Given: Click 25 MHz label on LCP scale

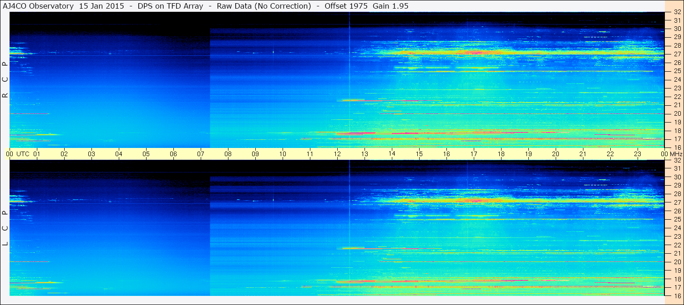Looking at the screenshot, I should tap(677, 219).
